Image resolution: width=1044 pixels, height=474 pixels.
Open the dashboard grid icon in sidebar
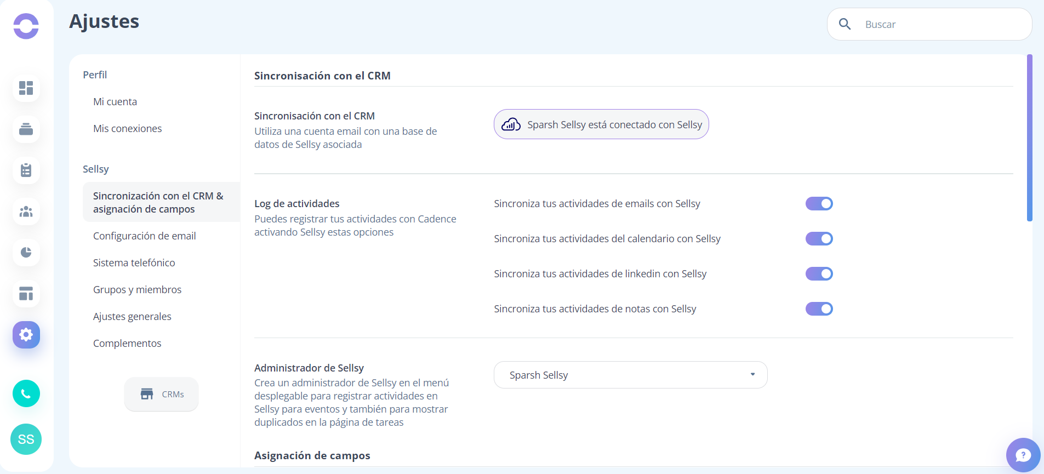(x=26, y=88)
